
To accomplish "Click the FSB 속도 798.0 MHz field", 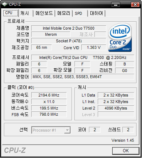I will [x=49, y=114].
